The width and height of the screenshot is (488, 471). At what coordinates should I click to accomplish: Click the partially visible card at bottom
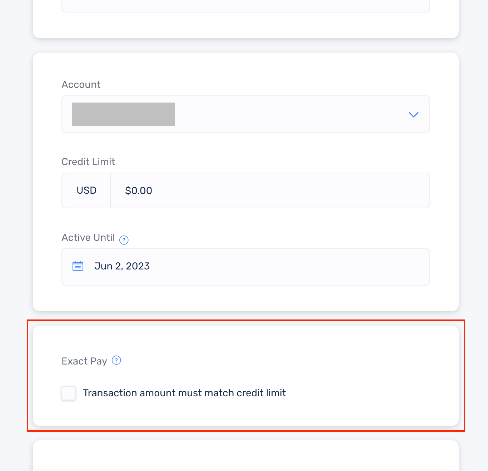pos(246,456)
